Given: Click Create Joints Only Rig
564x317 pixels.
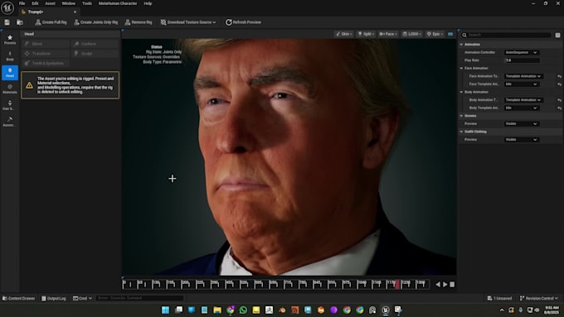Looking at the screenshot, I should tap(95, 22).
